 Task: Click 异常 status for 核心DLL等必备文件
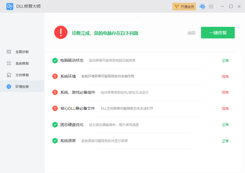(x=225, y=109)
